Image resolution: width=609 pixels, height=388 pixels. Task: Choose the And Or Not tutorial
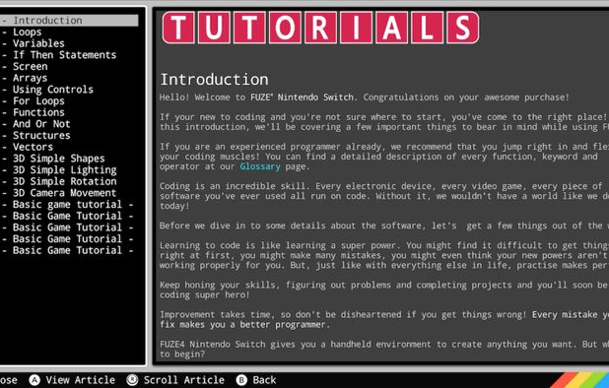pos(41,124)
